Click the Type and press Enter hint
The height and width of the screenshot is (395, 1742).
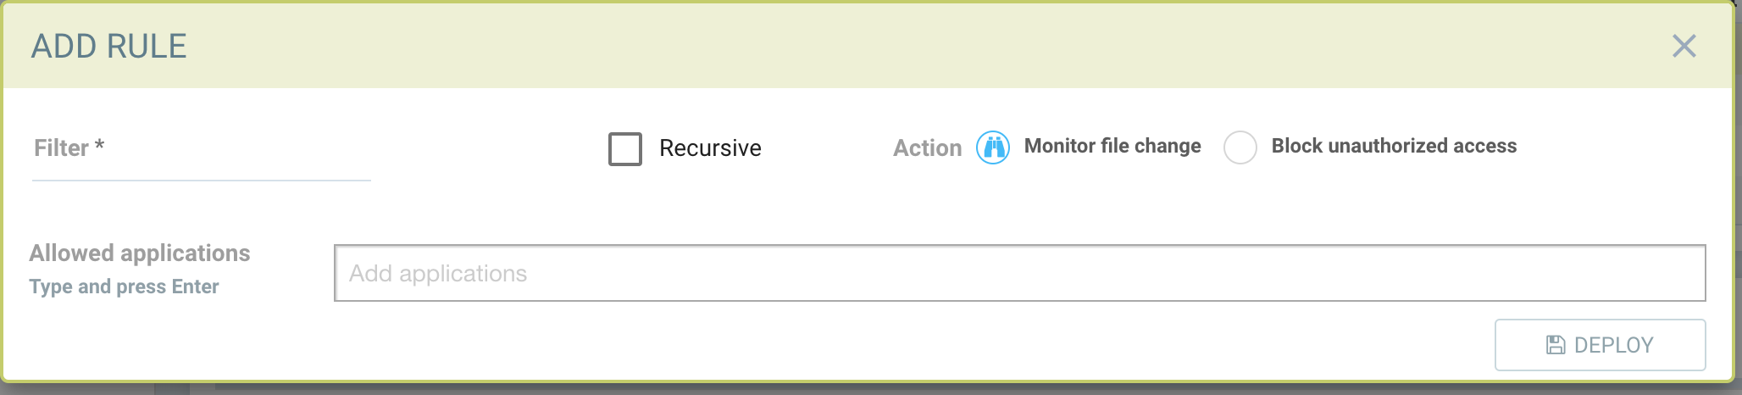point(125,287)
